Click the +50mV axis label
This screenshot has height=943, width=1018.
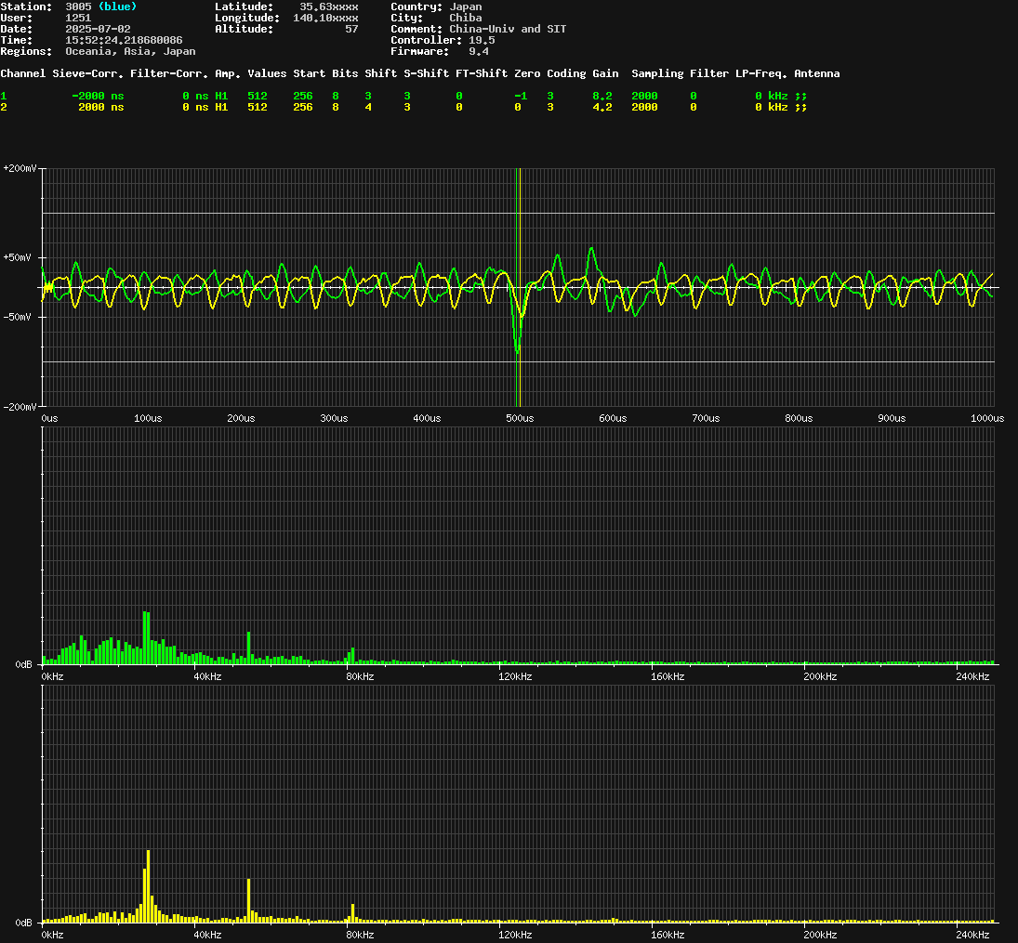(17, 257)
